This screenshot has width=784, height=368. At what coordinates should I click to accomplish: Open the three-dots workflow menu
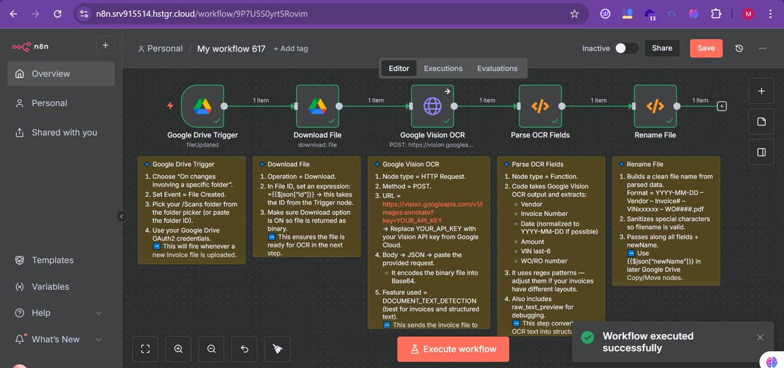(762, 48)
